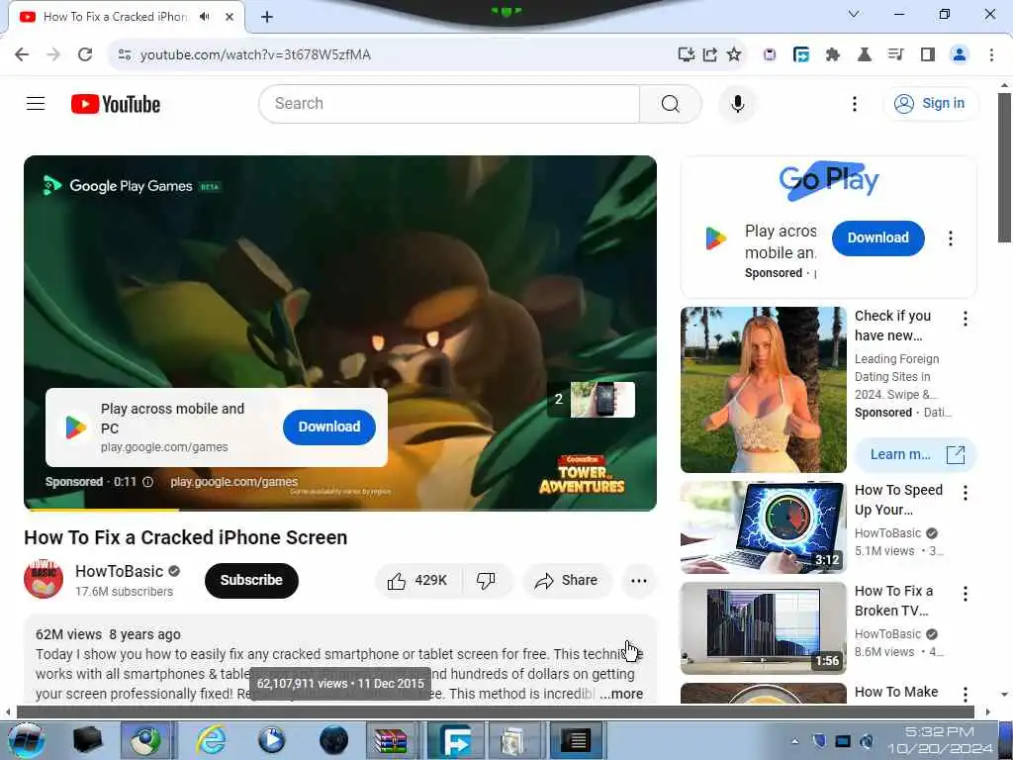Click the install app icon in address bar
Viewport: 1013px width, 760px height.
(x=686, y=54)
